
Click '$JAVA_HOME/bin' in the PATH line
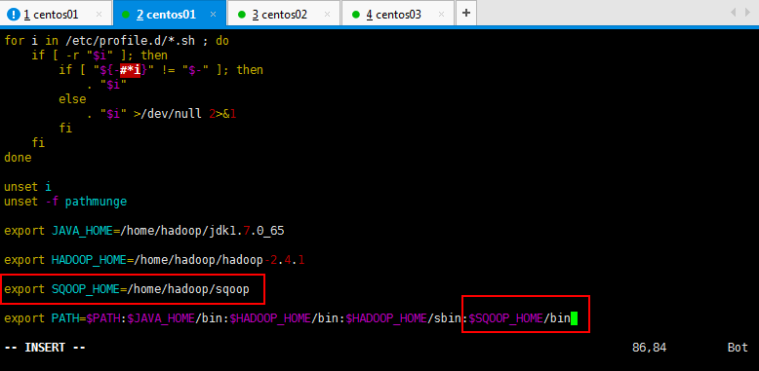(175, 318)
